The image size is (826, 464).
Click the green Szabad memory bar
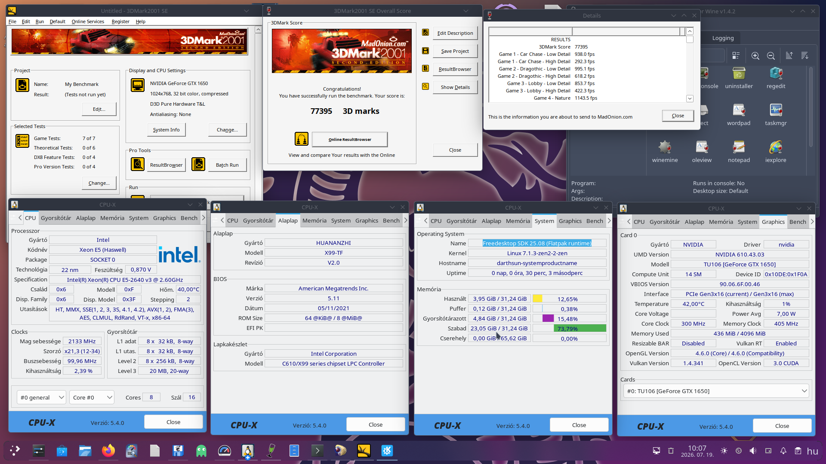coord(580,328)
